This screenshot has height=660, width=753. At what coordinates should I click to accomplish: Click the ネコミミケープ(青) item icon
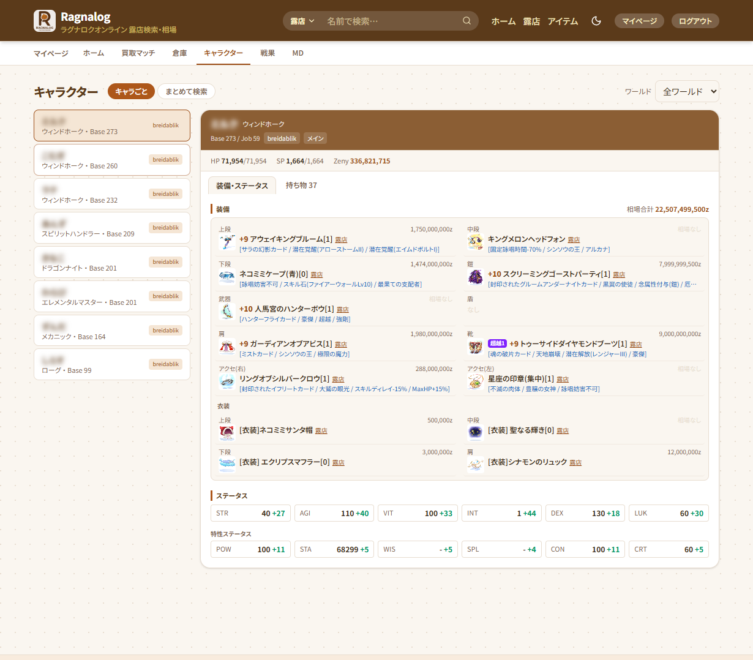pos(227,277)
